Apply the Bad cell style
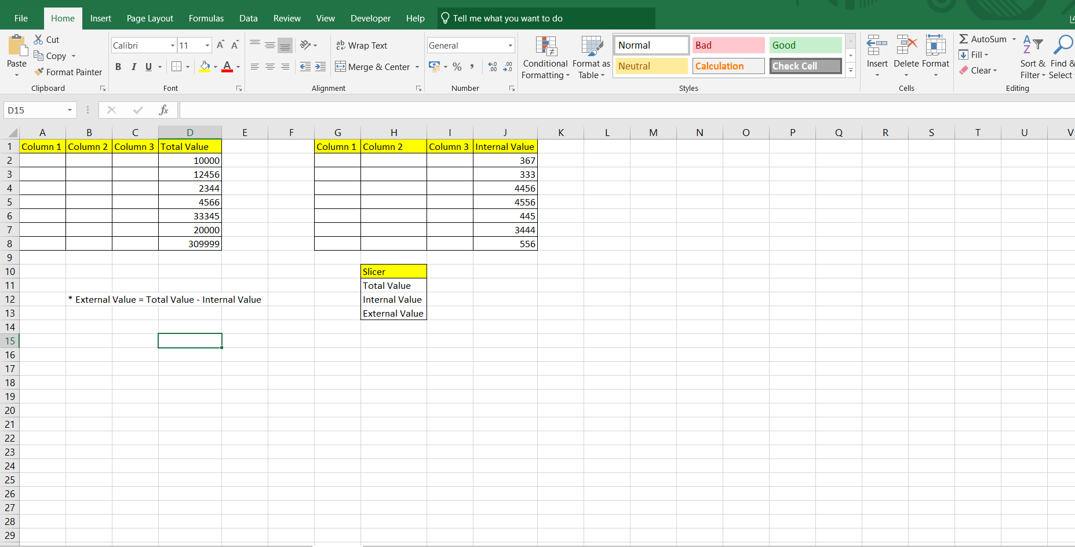Screen dimensions: 1075x547 point(728,45)
